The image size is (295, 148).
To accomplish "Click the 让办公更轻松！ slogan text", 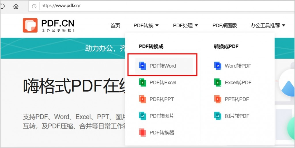I will click(58, 30).
